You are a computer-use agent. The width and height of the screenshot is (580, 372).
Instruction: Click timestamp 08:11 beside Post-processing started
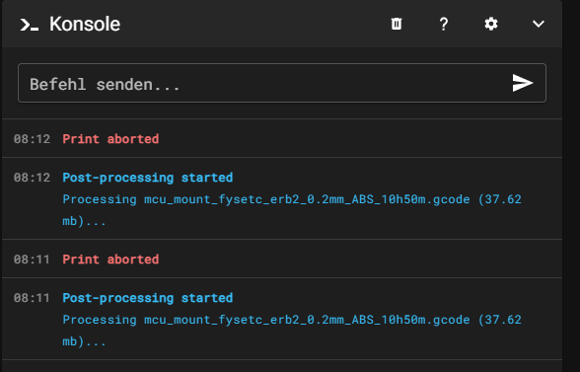32,298
